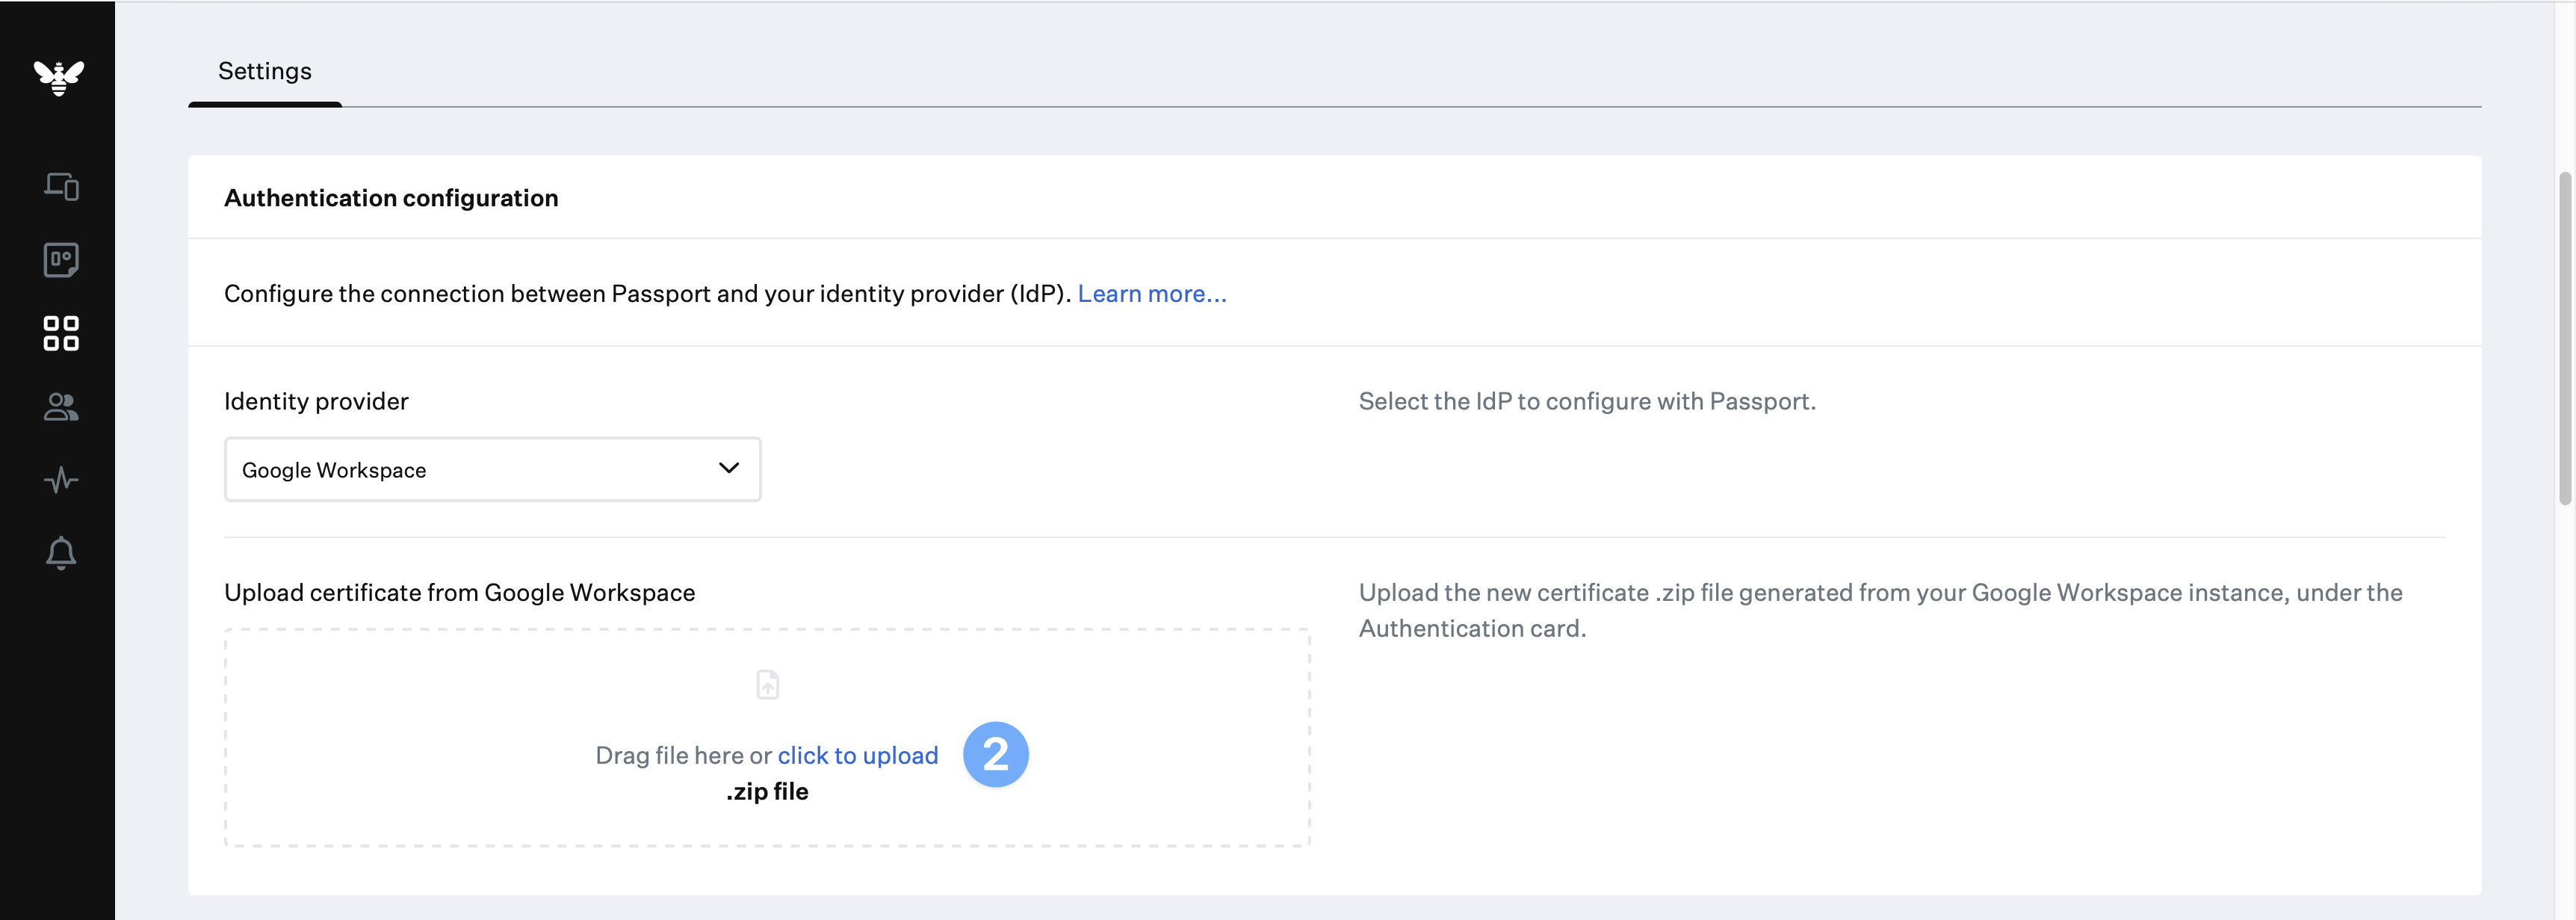This screenshot has width=2576, height=920.
Task: Click the Authentication configuration heading
Action: coord(391,198)
